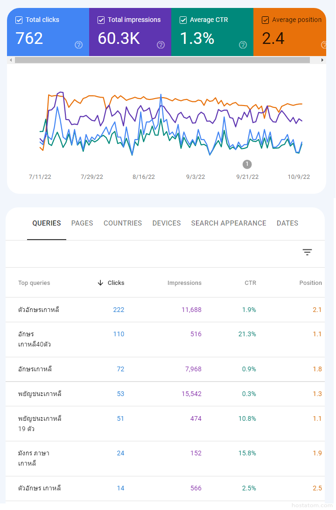Click help icon on Average CTR card
The height and width of the screenshot is (510, 336).
(x=243, y=45)
